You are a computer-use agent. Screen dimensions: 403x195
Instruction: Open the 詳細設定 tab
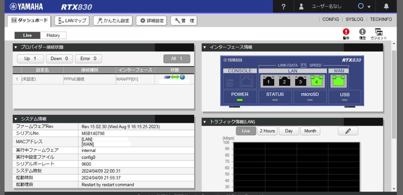point(151,21)
